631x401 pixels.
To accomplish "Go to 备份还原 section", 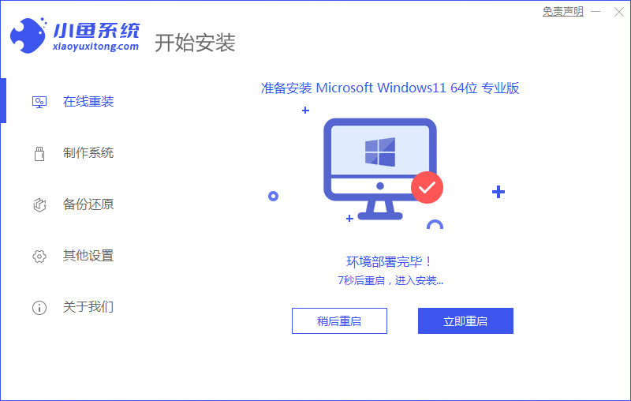I will point(88,204).
